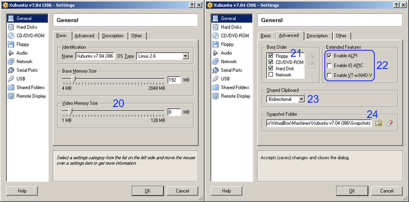Click the context help question-mark button, left window
The image size is (409, 202).
pyautogui.click(x=192, y=5)
